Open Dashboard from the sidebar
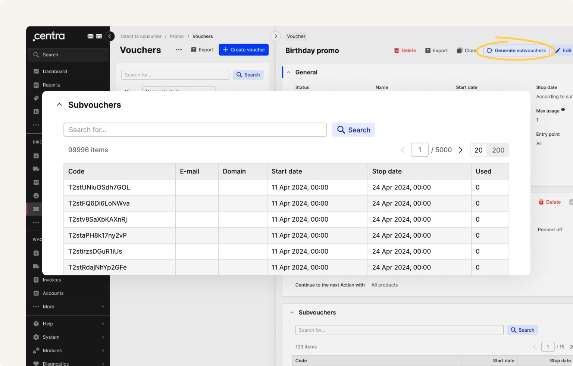Image resolution: width=573 pixels, height=366 pixels. pos(55,72)
